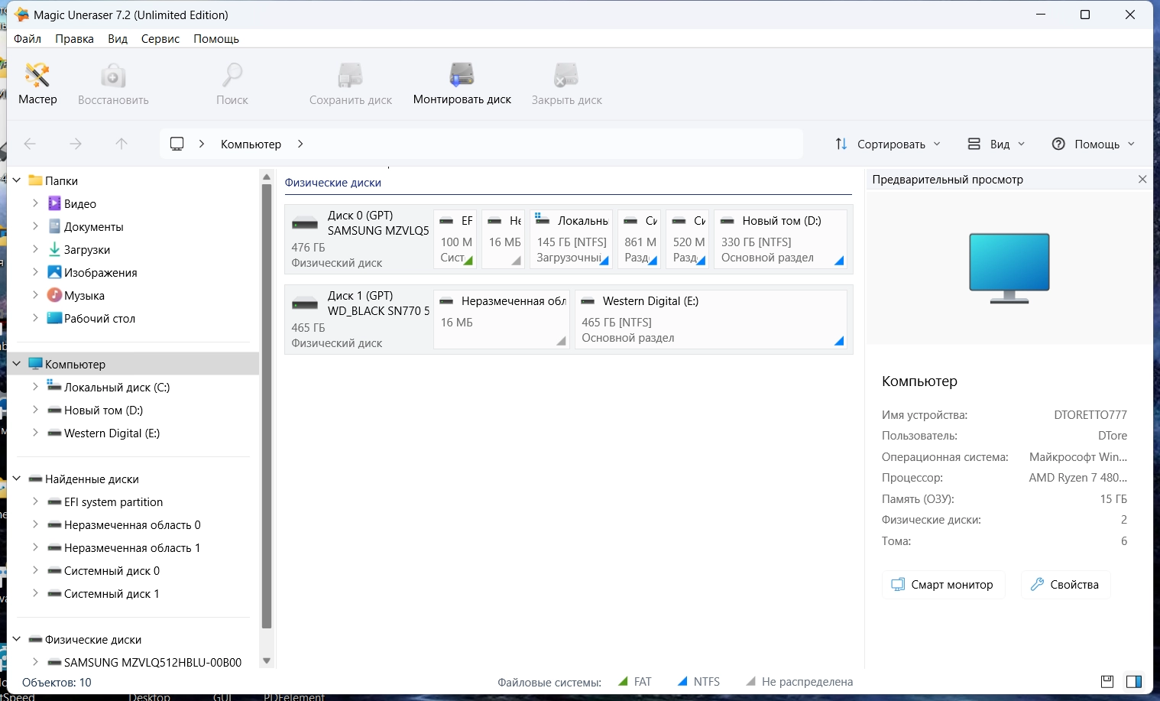Click the Закрыть диск toolbar icon

click(x=567, y=76)
